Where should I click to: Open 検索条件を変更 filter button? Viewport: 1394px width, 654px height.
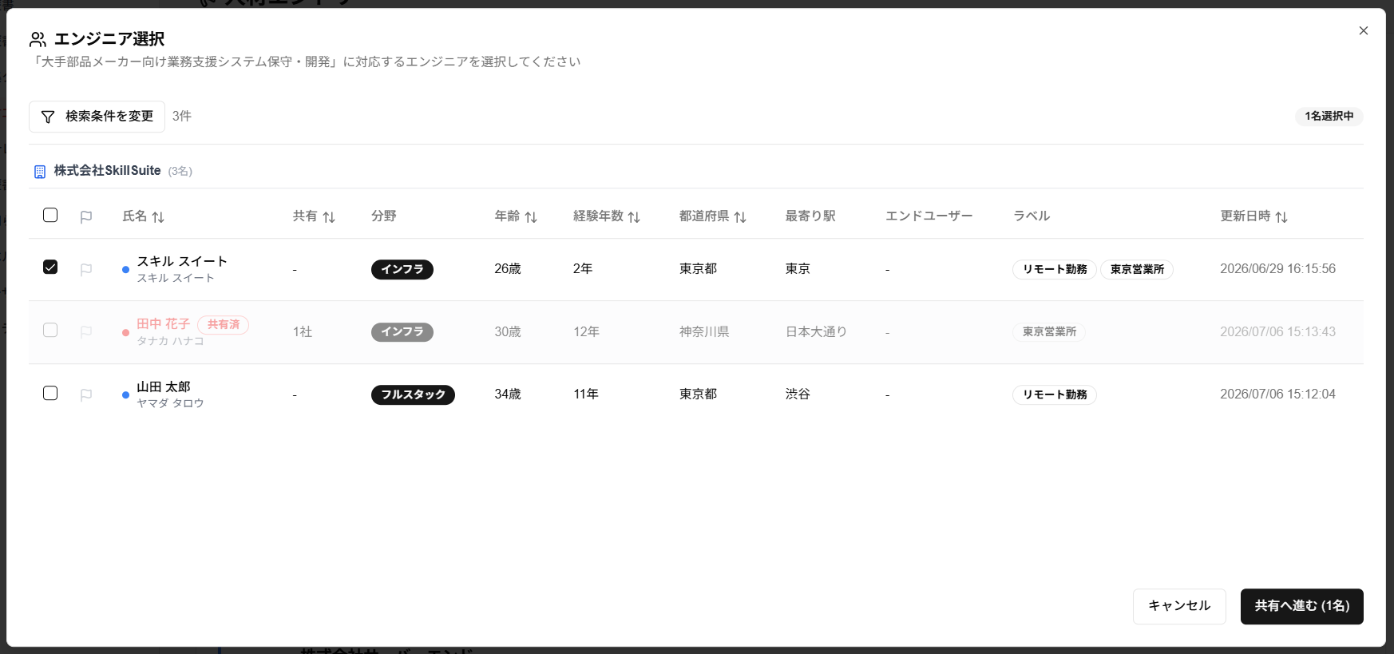coord(97,117)
